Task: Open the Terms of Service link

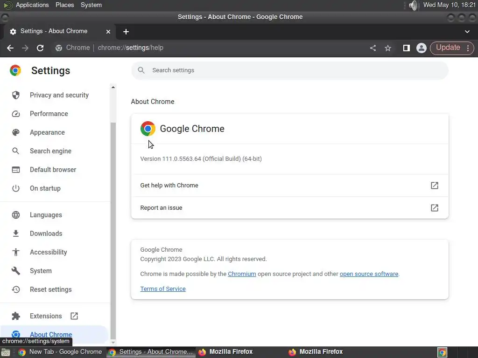Action: point(163,289)
